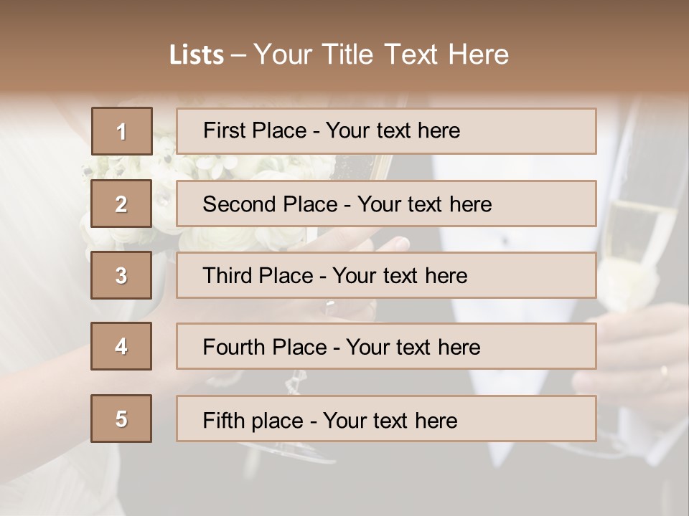Click the champagne flute on the right
Image resolution: width=689 pixels, height=516 pixels.
[x=638, y=236]
